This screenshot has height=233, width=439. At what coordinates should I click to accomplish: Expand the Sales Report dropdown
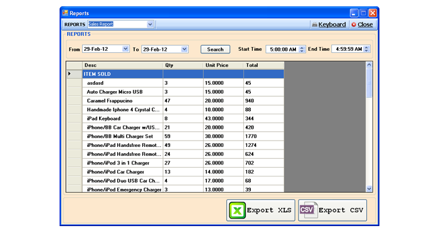click(x=150, y=24)
